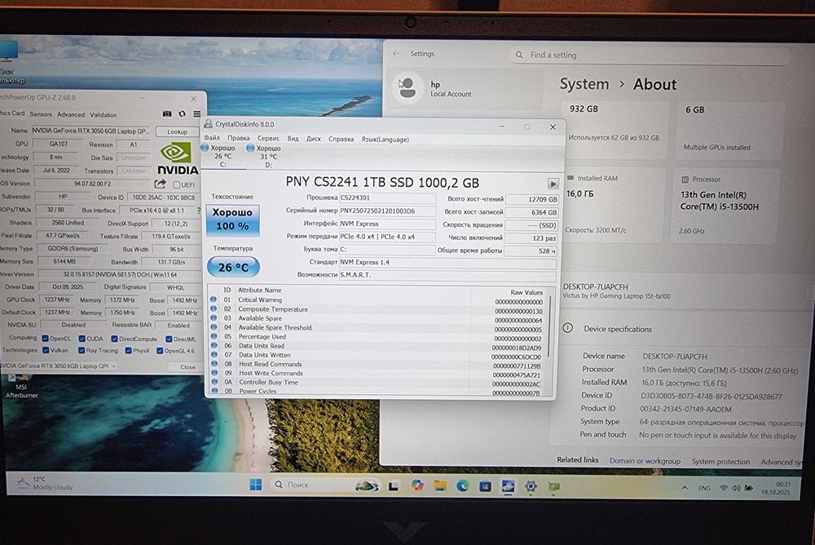The width and height of the screenshot is (815, 545).
Task: Click the GPU-Z screenshot camera icon
Action: point(167,113)
